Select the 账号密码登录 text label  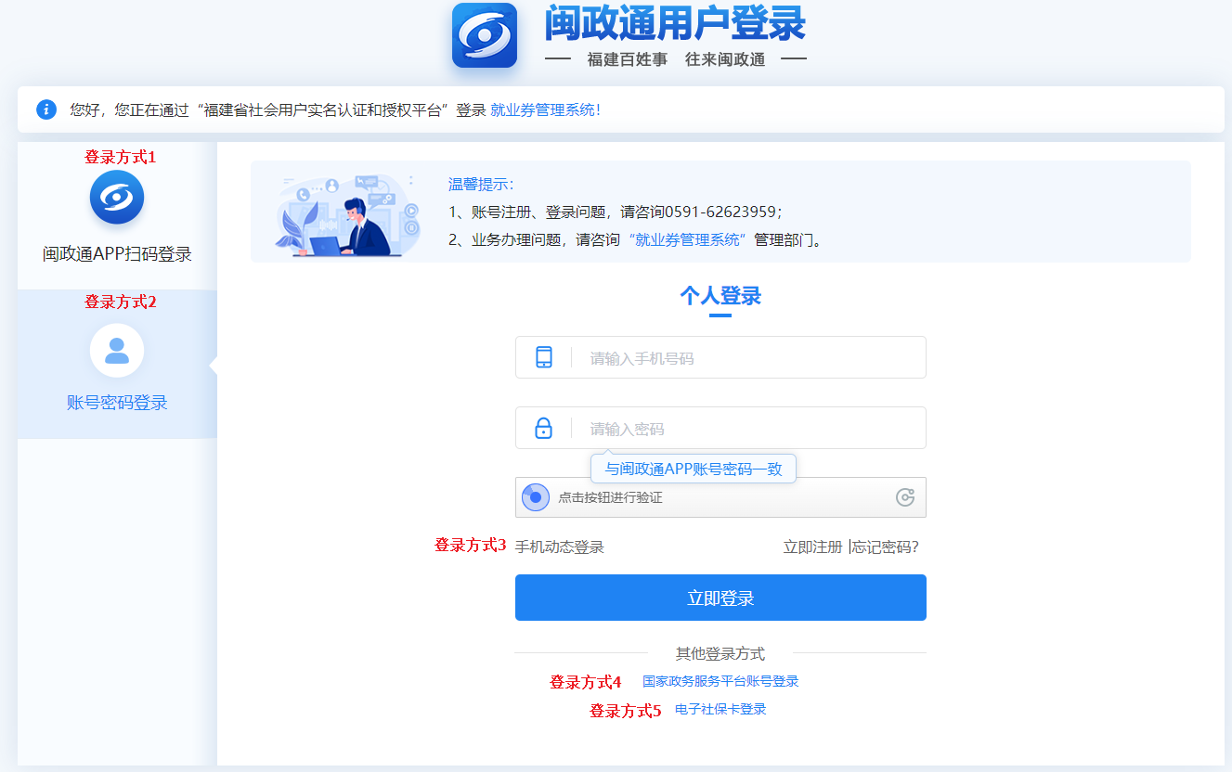click(x=117, y=403)
